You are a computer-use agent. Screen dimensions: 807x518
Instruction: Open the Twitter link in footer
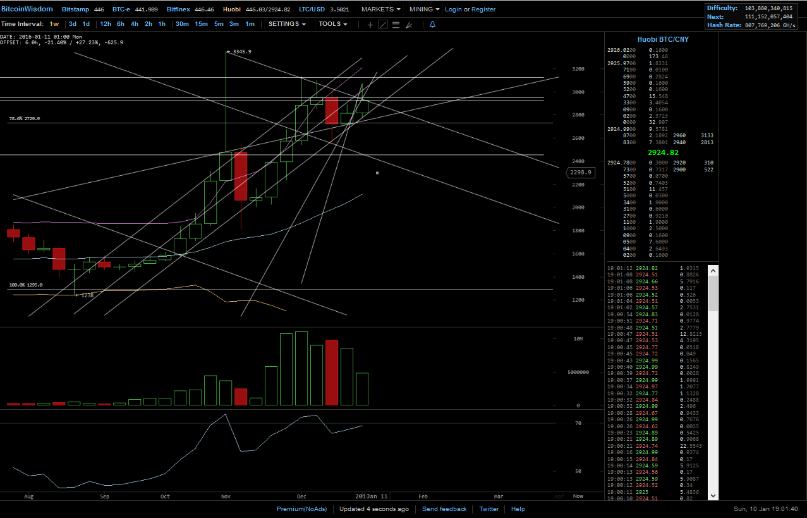[489, 509]
